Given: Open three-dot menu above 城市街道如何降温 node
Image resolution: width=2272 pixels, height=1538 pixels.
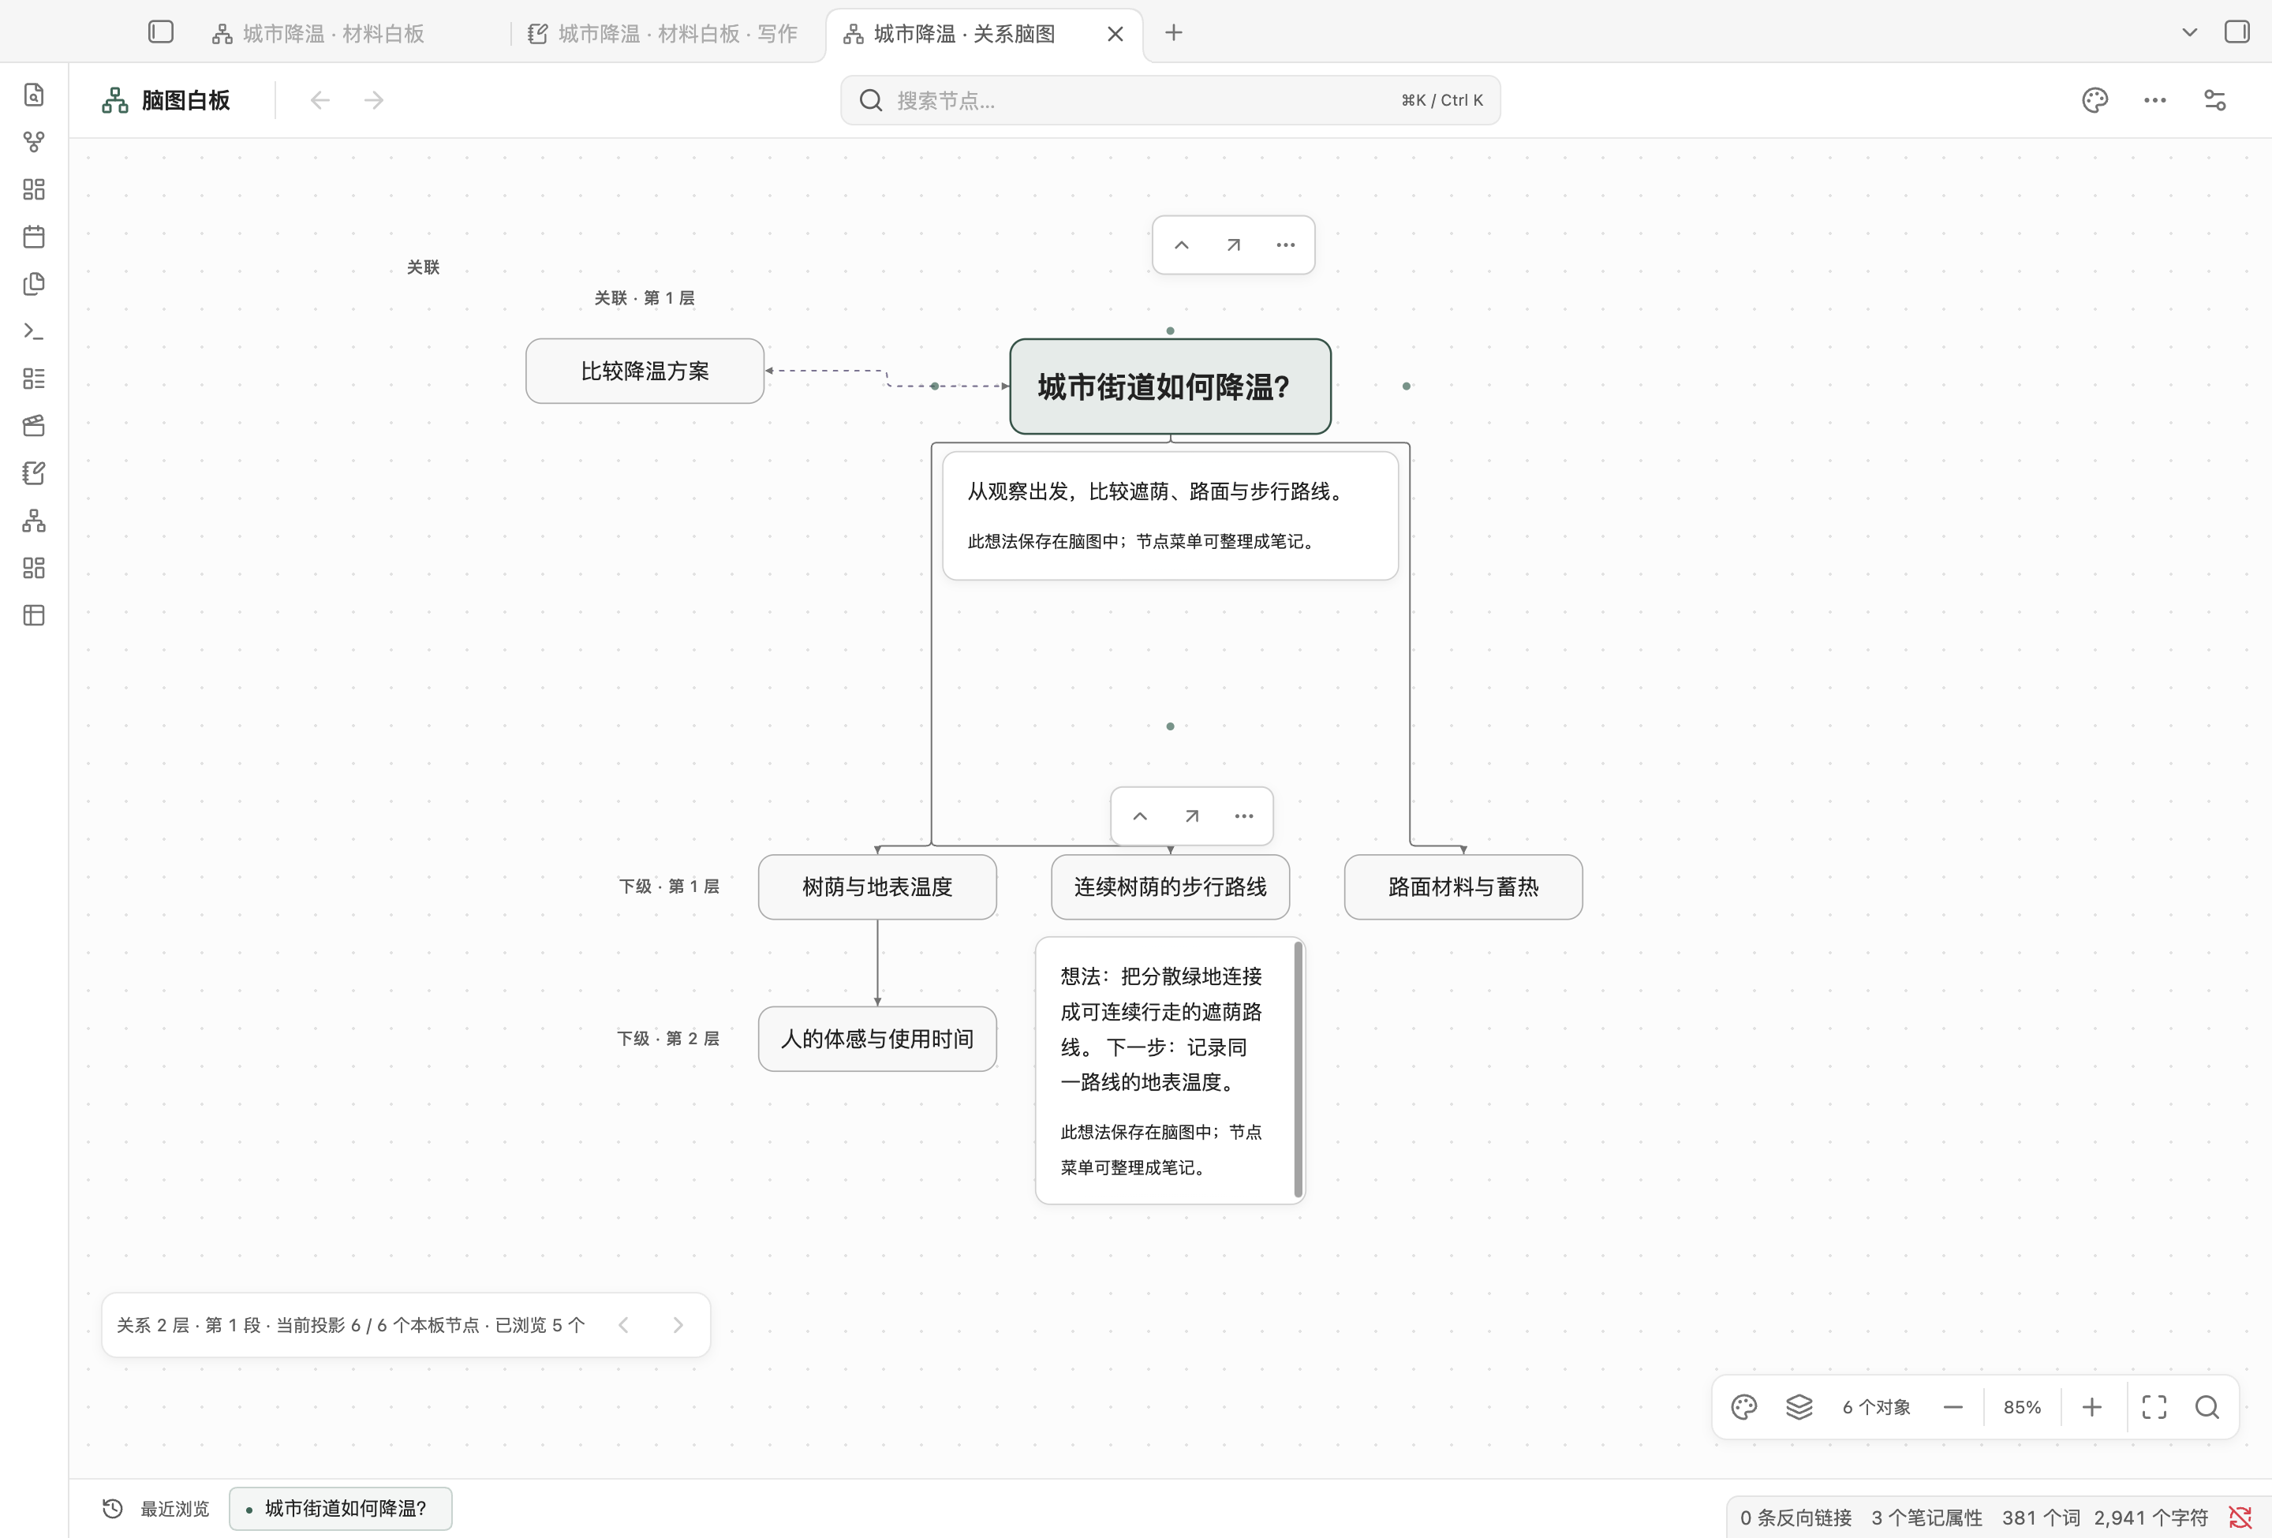Looking at the screenshot, I should (x=1286, y=245).
